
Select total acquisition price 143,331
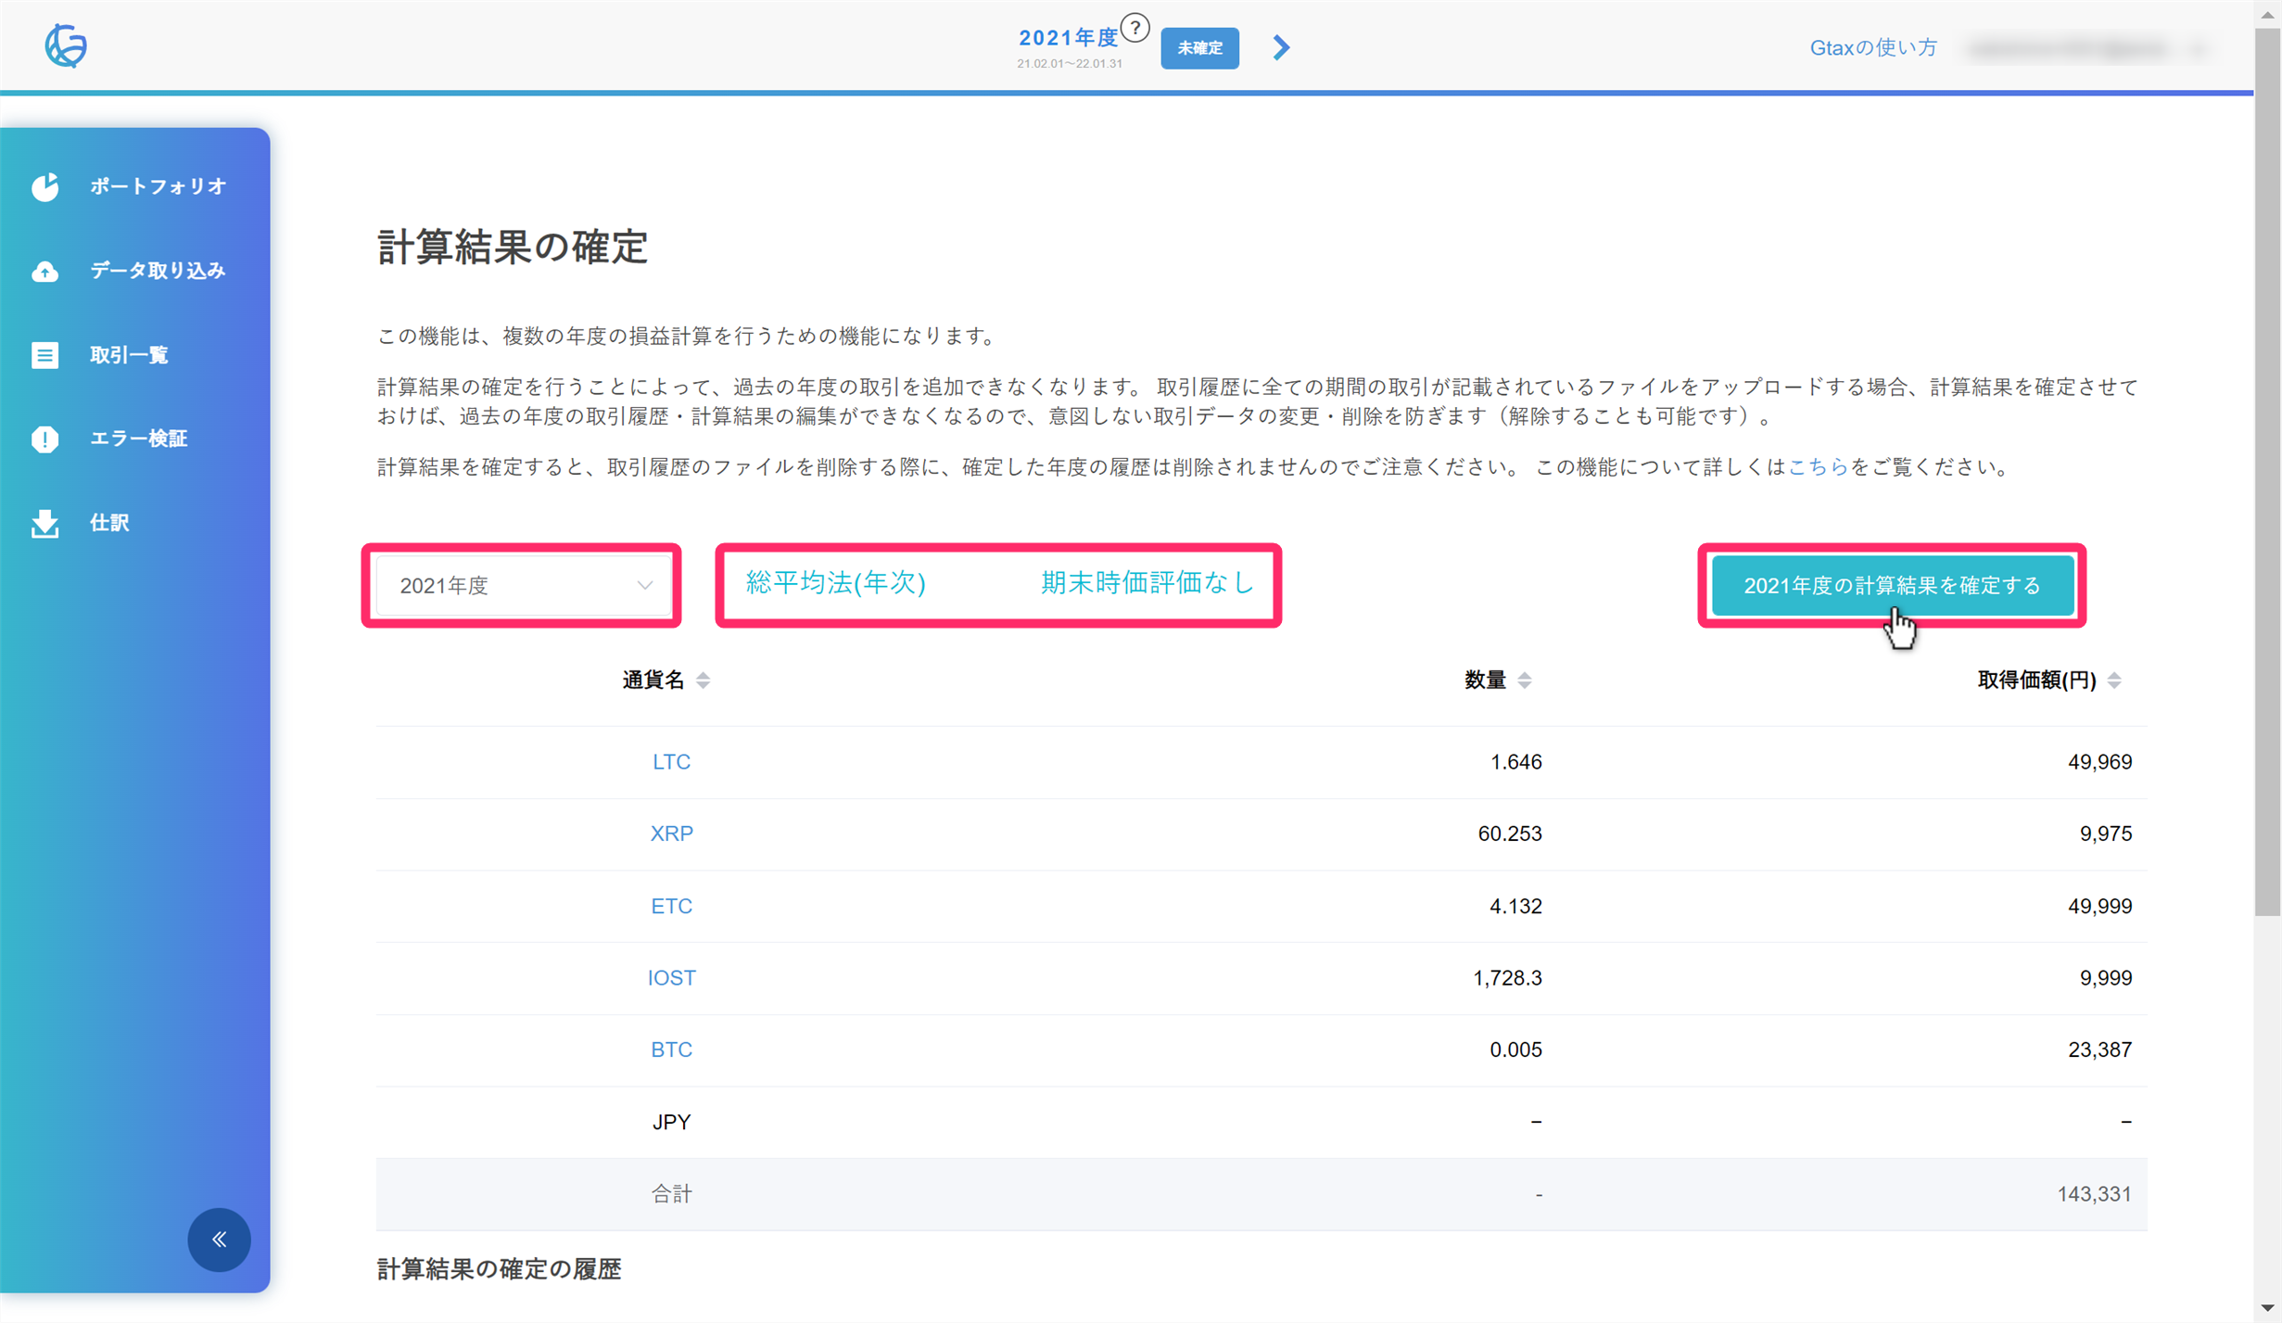pos(2094,1194)
